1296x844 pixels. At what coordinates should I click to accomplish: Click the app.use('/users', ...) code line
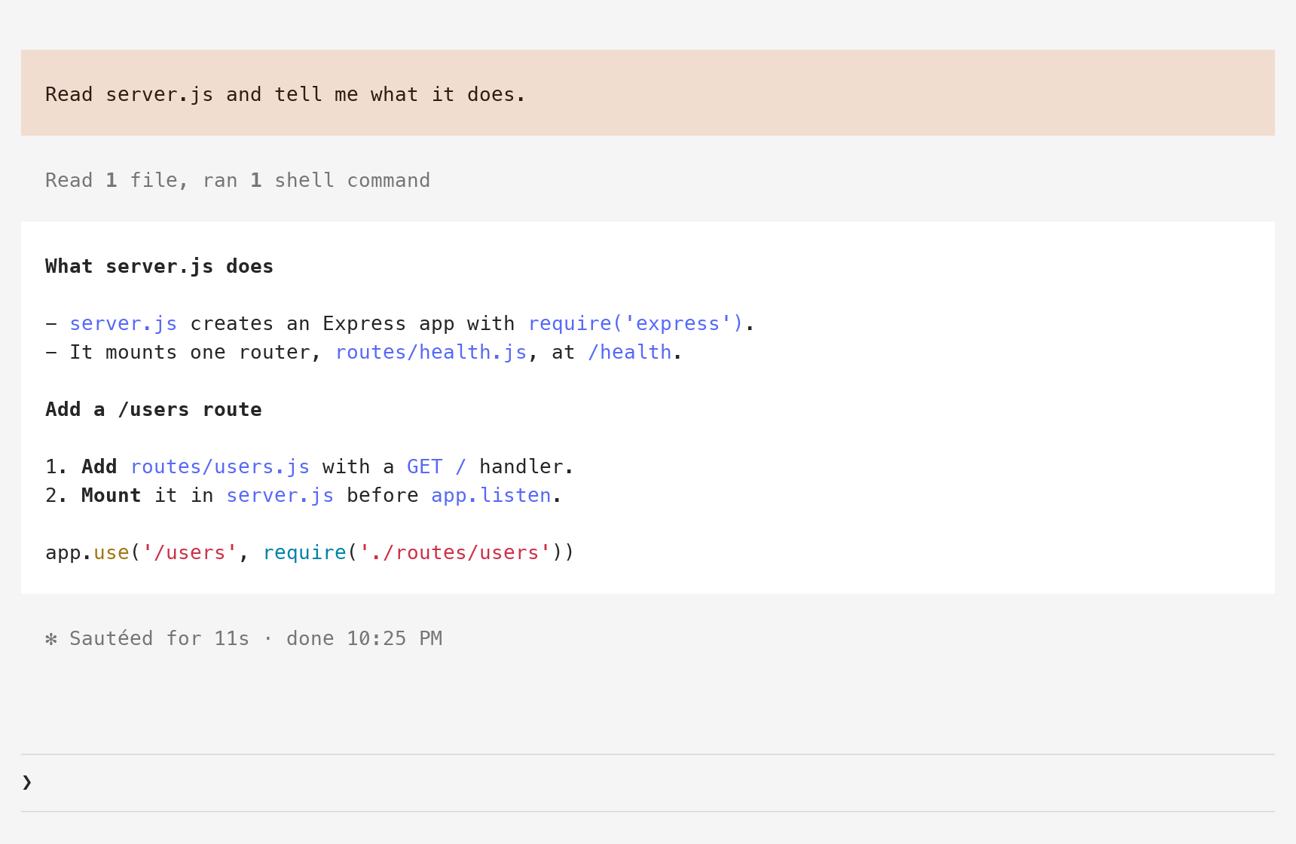310,553
